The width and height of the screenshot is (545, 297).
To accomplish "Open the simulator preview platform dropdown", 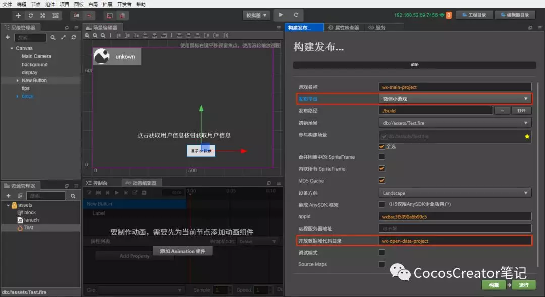I will [256, 15].
